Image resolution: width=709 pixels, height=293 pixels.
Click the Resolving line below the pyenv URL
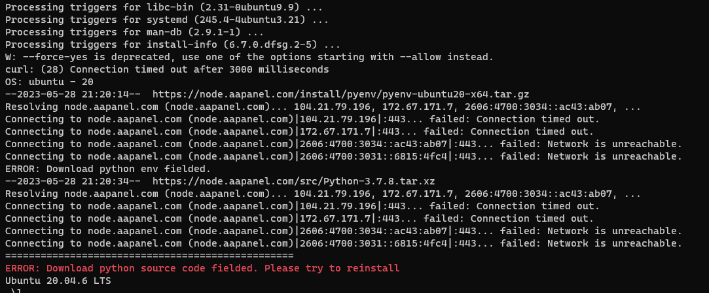[x=323, y=107]
